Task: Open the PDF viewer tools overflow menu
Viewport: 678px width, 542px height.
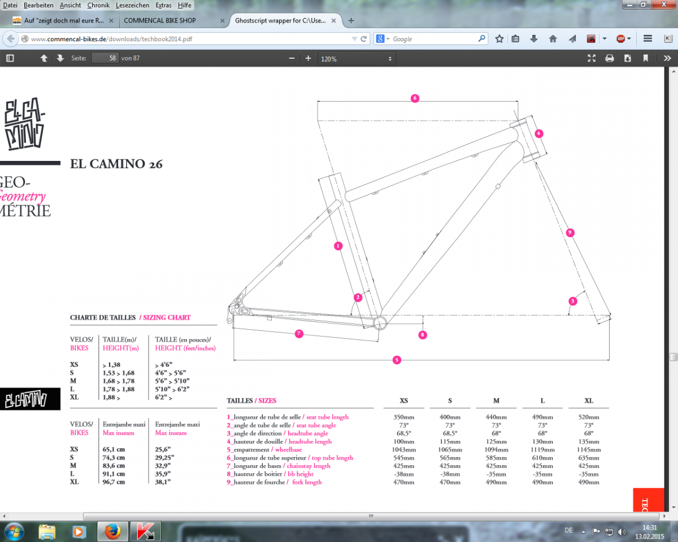Action: (x=667, y=58)
